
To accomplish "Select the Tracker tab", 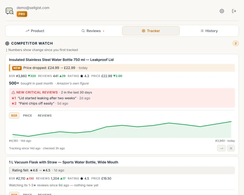I will click(151, 31).
